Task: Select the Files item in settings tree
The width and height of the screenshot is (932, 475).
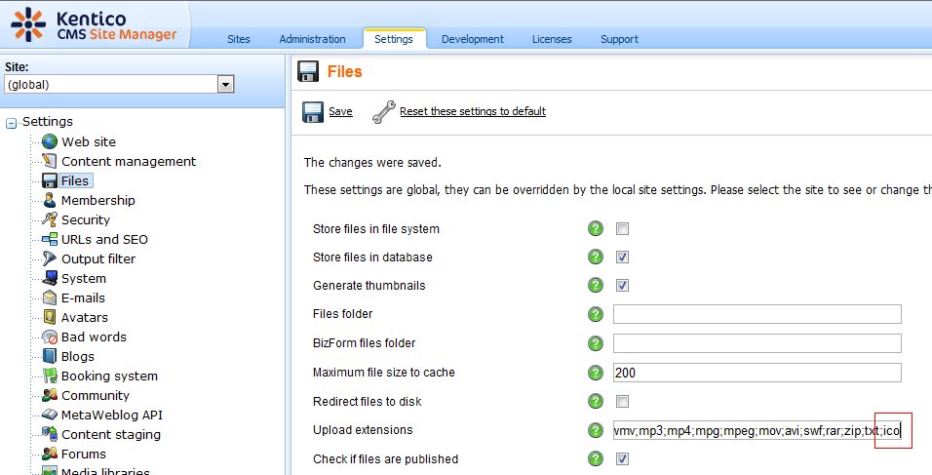Action: tap(75, 180)
